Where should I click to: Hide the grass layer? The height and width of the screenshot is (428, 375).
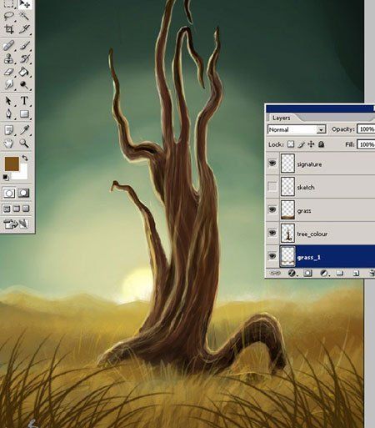click(x=272, y=209)
